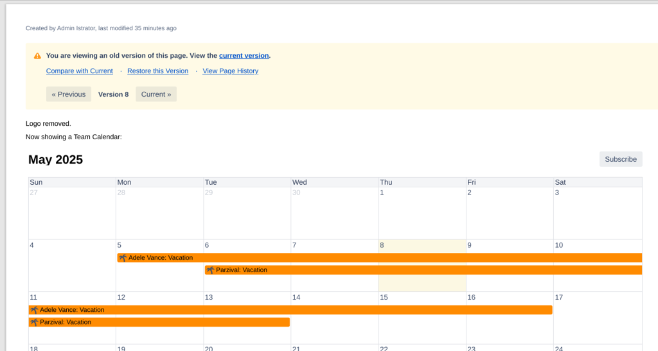The width and height of the screenshot is (658, 351).
Task: Go to the Previous version
Action: coord(69,94)
